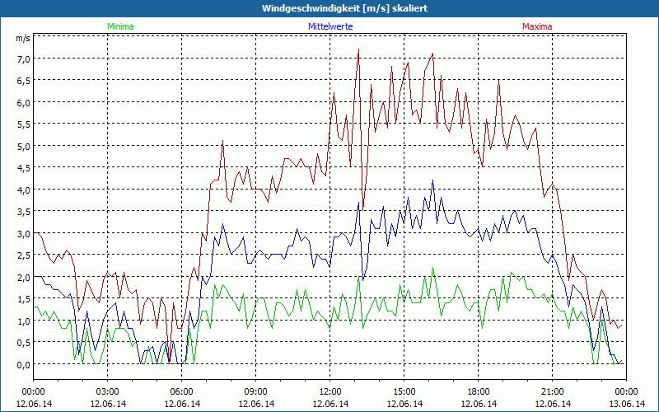
Task: Click the 6,0 y-axis value
Action: coord(24,103)
